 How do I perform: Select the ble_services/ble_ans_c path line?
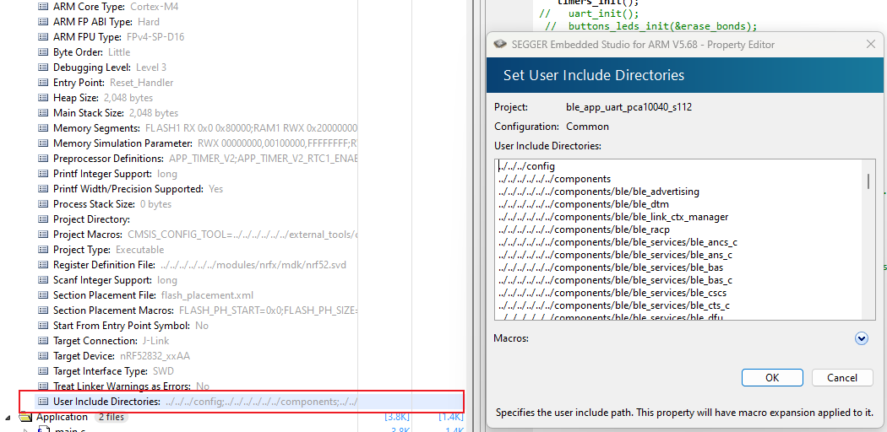pyautogui.click(x=616, y=256)
